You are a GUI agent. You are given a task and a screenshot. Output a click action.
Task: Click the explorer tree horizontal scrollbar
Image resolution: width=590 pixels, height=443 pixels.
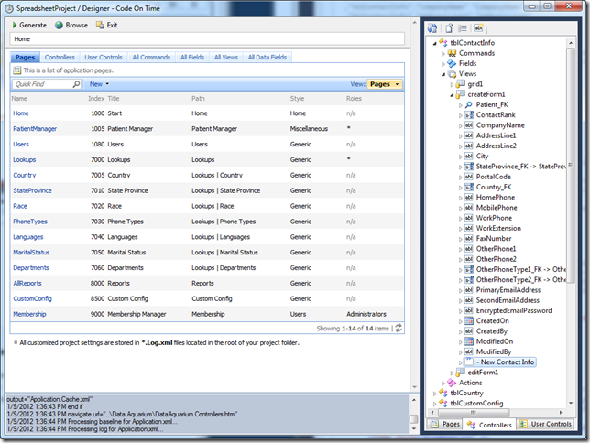(x=474, y=413)
